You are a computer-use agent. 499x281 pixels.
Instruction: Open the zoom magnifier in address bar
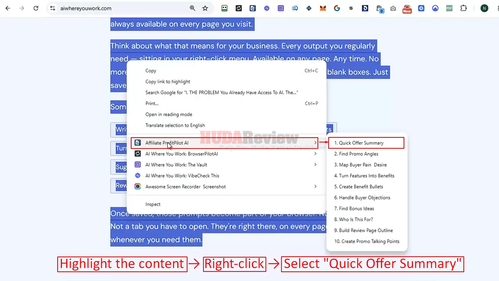pyautogui.click(x=192, y=8)
